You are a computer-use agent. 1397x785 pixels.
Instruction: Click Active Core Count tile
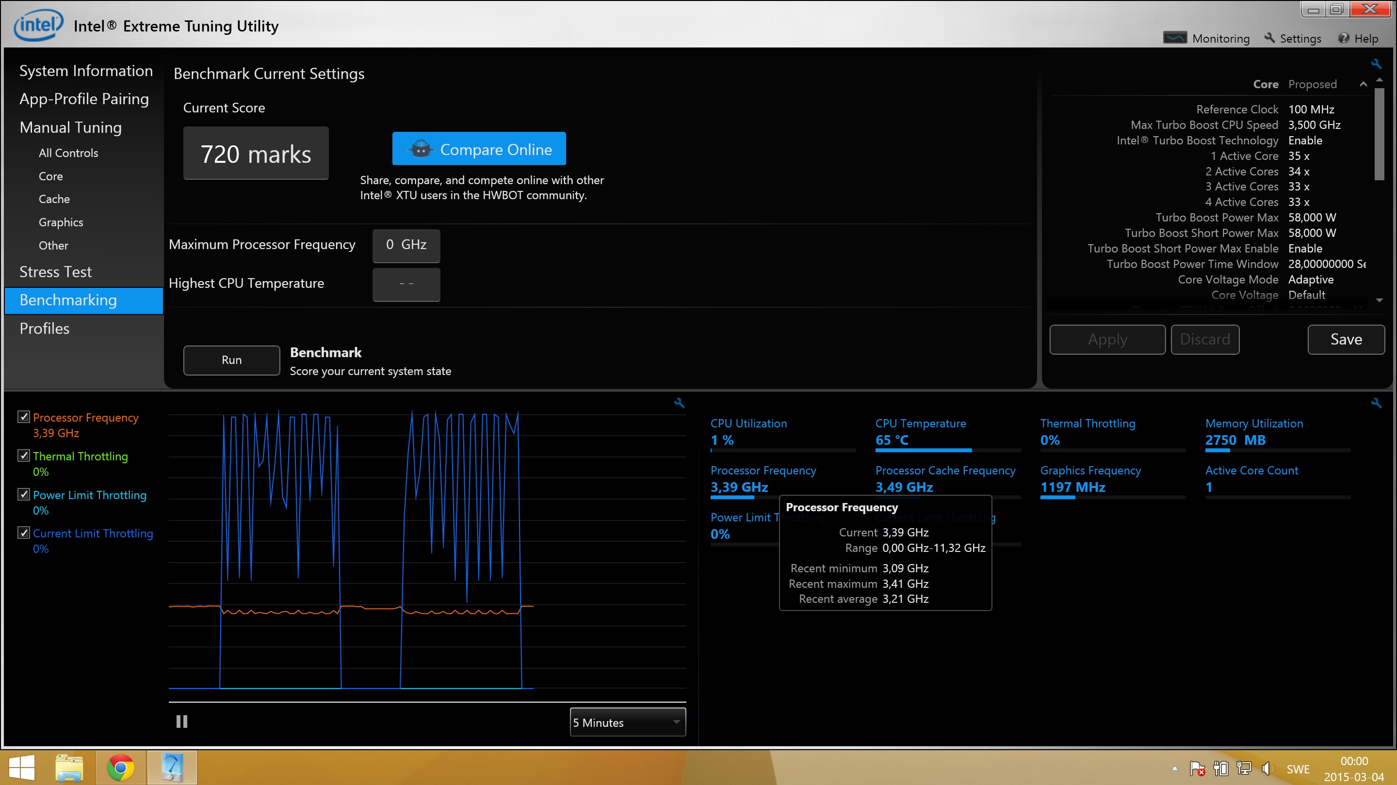[x=1278, y=481]
